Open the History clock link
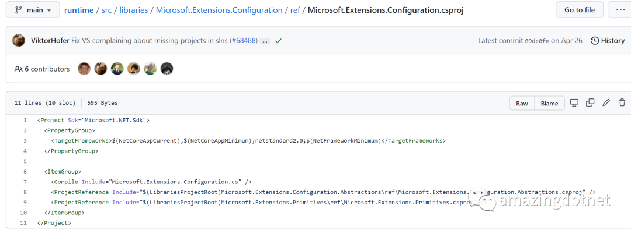 point(608,41)
